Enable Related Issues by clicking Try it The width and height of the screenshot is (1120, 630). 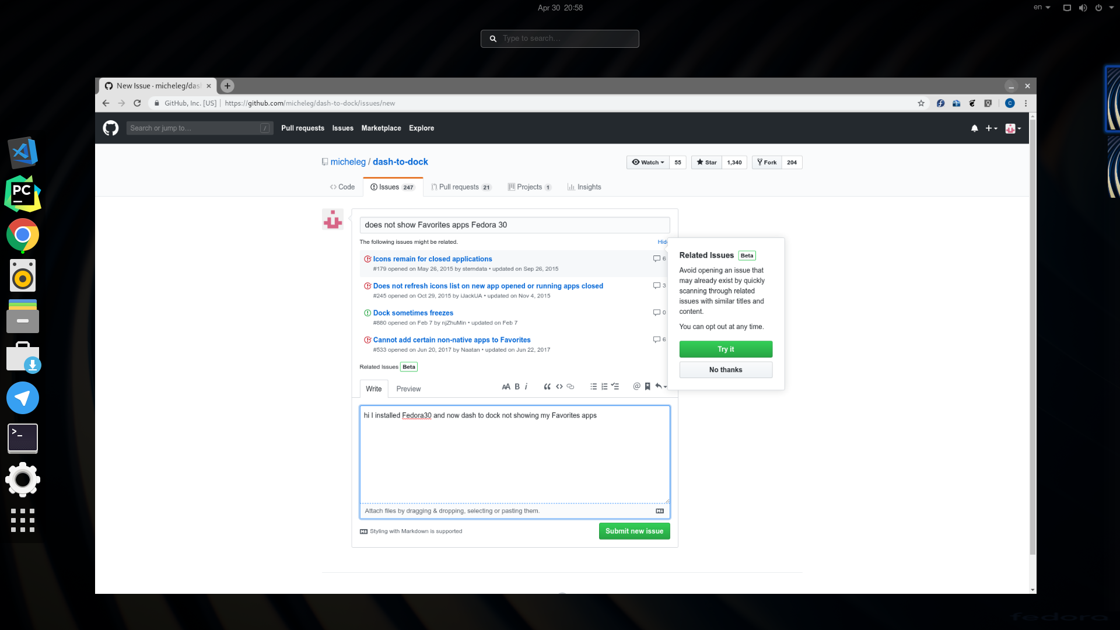tap(725, 349)
